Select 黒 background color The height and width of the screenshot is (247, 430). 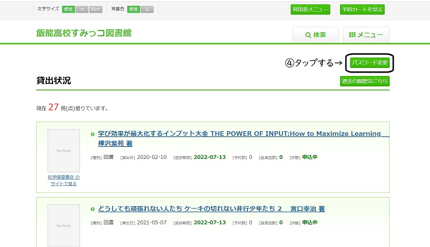[147, 10]
